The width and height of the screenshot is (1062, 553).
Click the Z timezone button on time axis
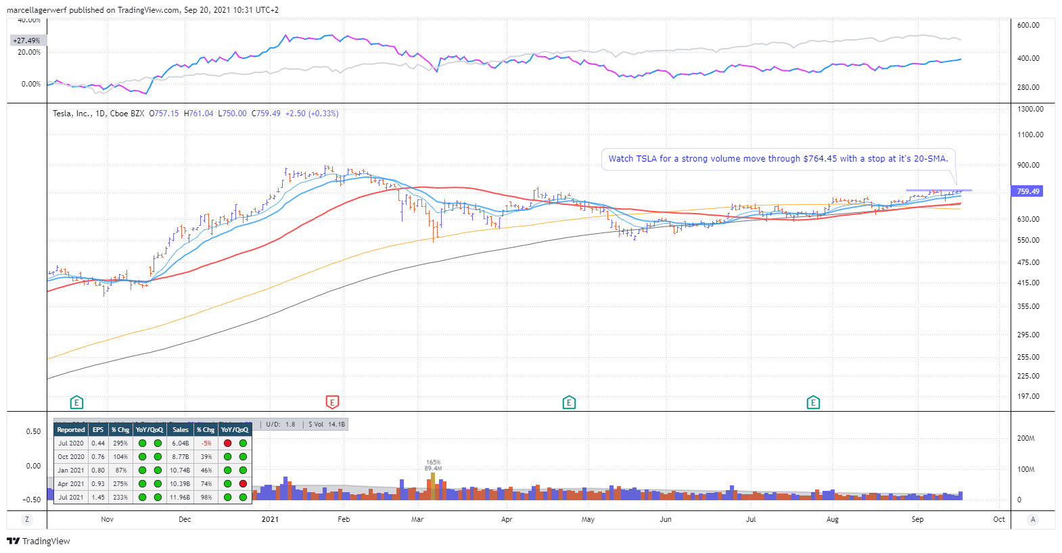point(27,519)
